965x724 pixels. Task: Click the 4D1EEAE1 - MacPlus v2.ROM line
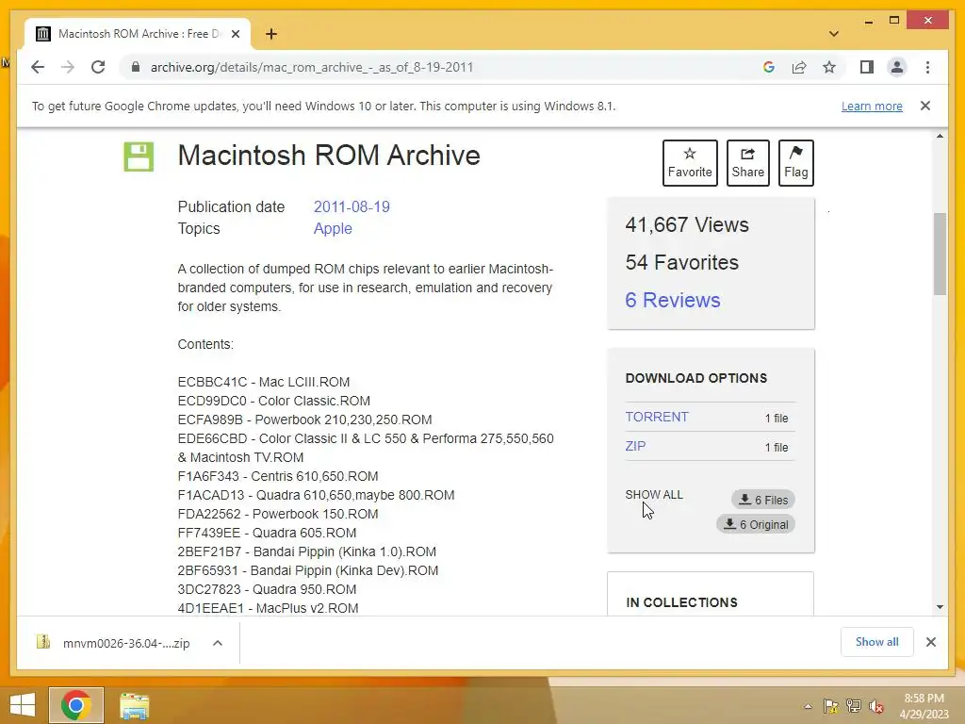(x=268, y=608)
